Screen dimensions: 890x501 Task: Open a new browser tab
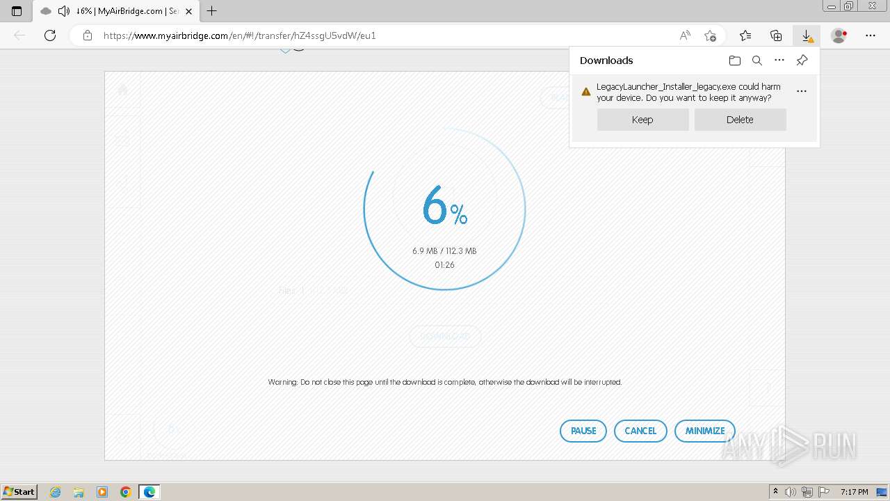point(212,11)
